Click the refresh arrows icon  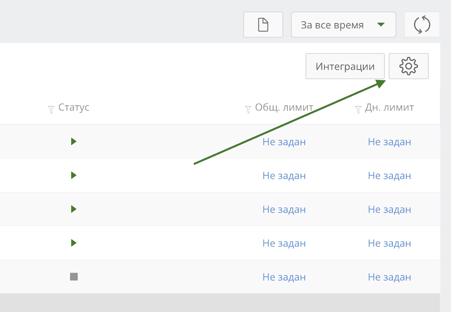(x=422, y=25)
